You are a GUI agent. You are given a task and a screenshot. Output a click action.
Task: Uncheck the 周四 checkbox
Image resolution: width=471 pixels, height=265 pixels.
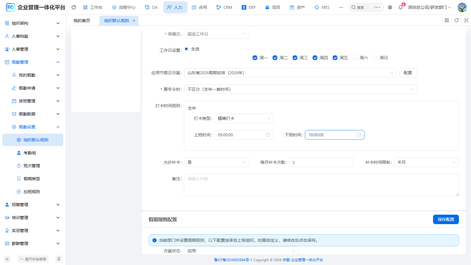pos(315,58)
